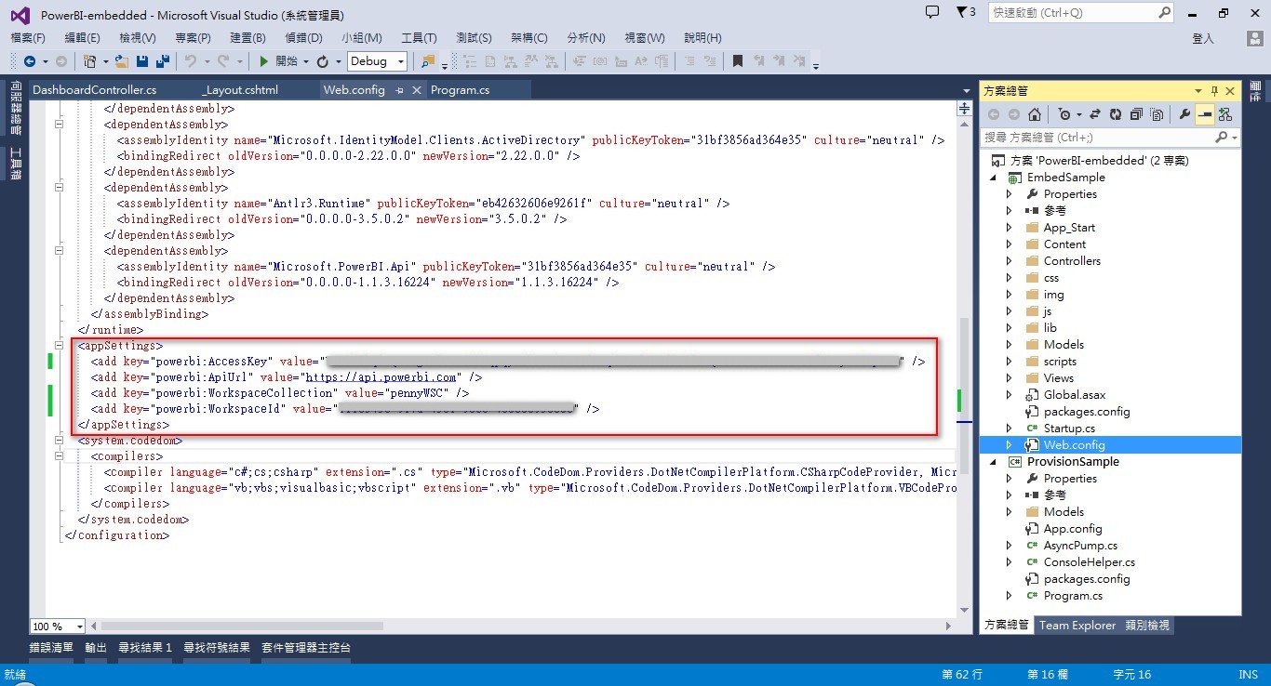Click Sync with Active Document icon
This screenshot has height=686, width=1271.
click(1094, 114)
